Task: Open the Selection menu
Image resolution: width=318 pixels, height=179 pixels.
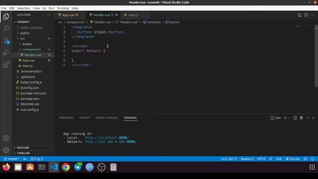Action: [23, 8]
